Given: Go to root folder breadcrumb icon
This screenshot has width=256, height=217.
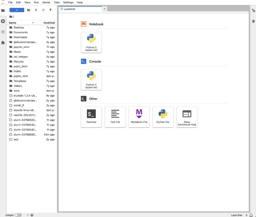Looking at the screenshot, I should point(11,17).
